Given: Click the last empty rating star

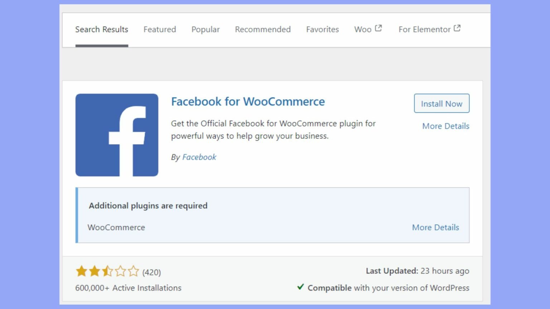Looking at the screenshot, I should (x=133, y=271).
